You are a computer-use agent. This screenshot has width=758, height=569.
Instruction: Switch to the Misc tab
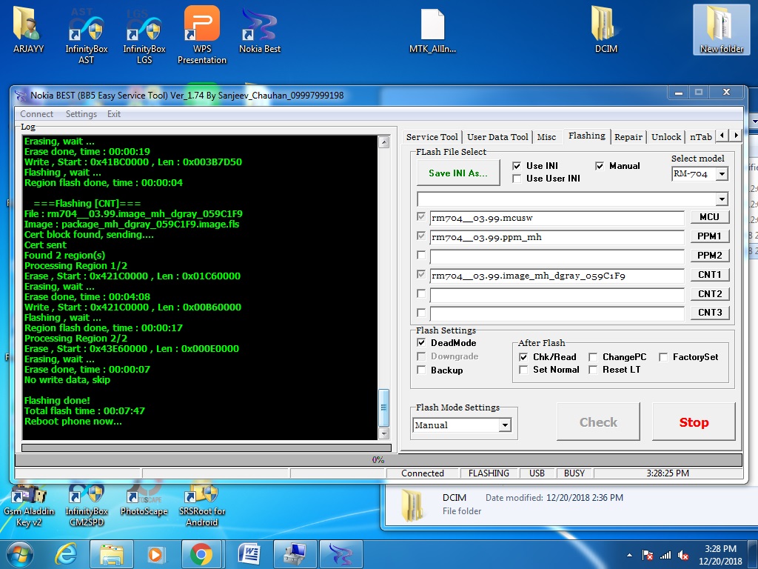(x=546, y=137)
